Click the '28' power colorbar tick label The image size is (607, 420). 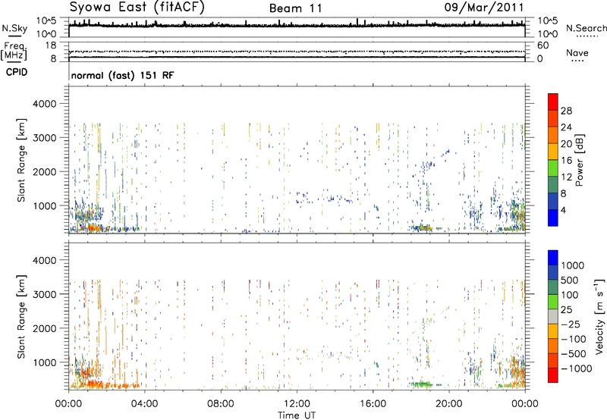(x=566, y=111)
